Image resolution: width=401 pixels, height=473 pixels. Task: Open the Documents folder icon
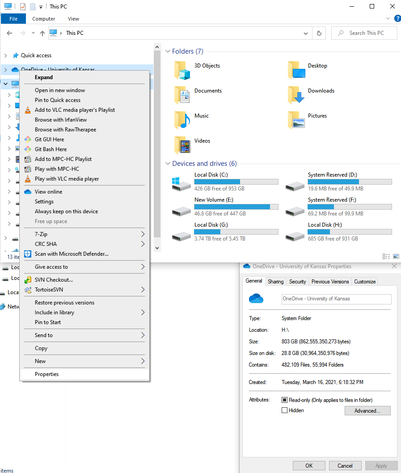coord(182,95)
